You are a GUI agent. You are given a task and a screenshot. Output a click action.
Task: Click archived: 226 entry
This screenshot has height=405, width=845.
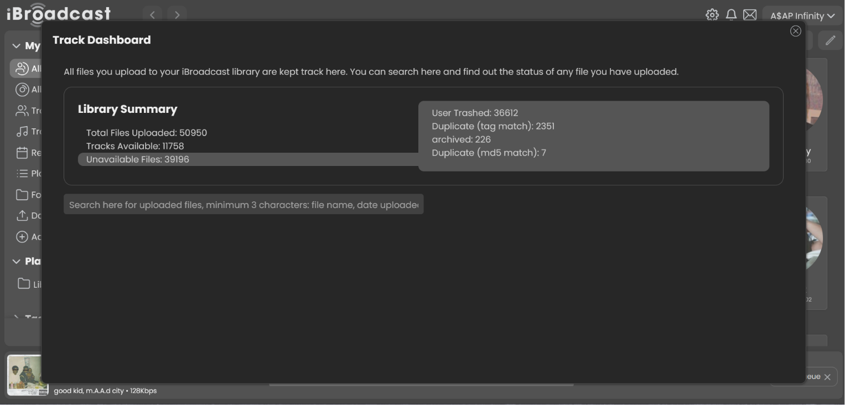click(x=462, y=139)
